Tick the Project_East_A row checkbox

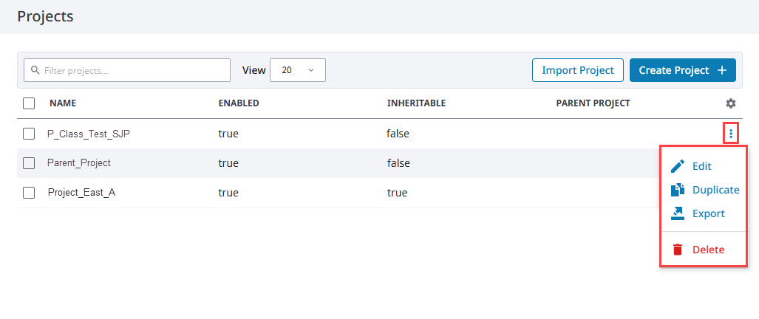(x=29, y=193)
